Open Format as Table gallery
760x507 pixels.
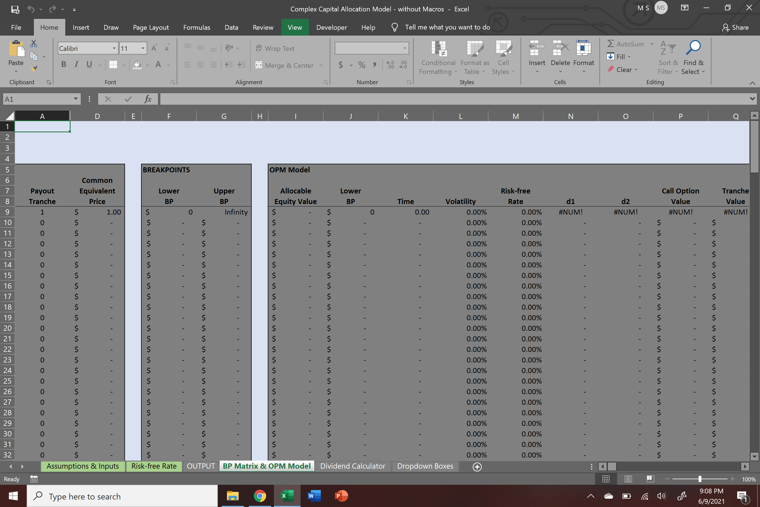click(475, 58)
